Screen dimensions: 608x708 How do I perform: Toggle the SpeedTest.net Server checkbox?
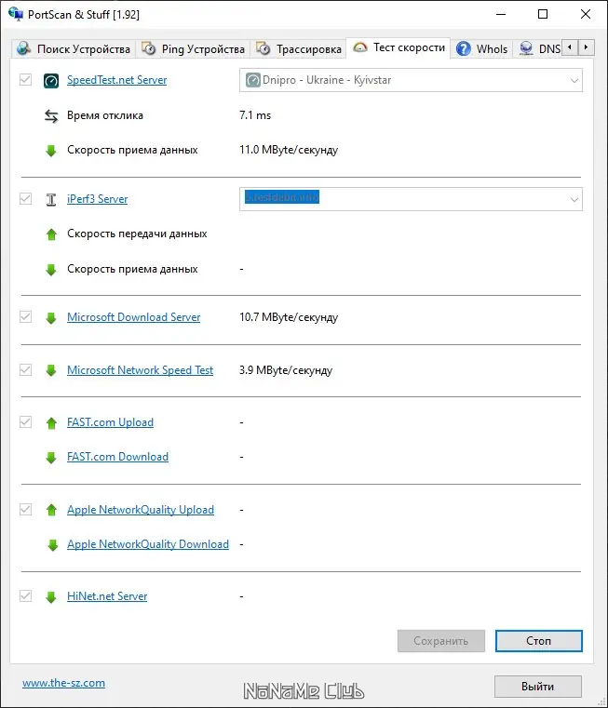(25, 81)
